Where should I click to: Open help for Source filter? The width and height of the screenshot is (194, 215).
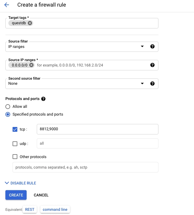coord(152,47)
